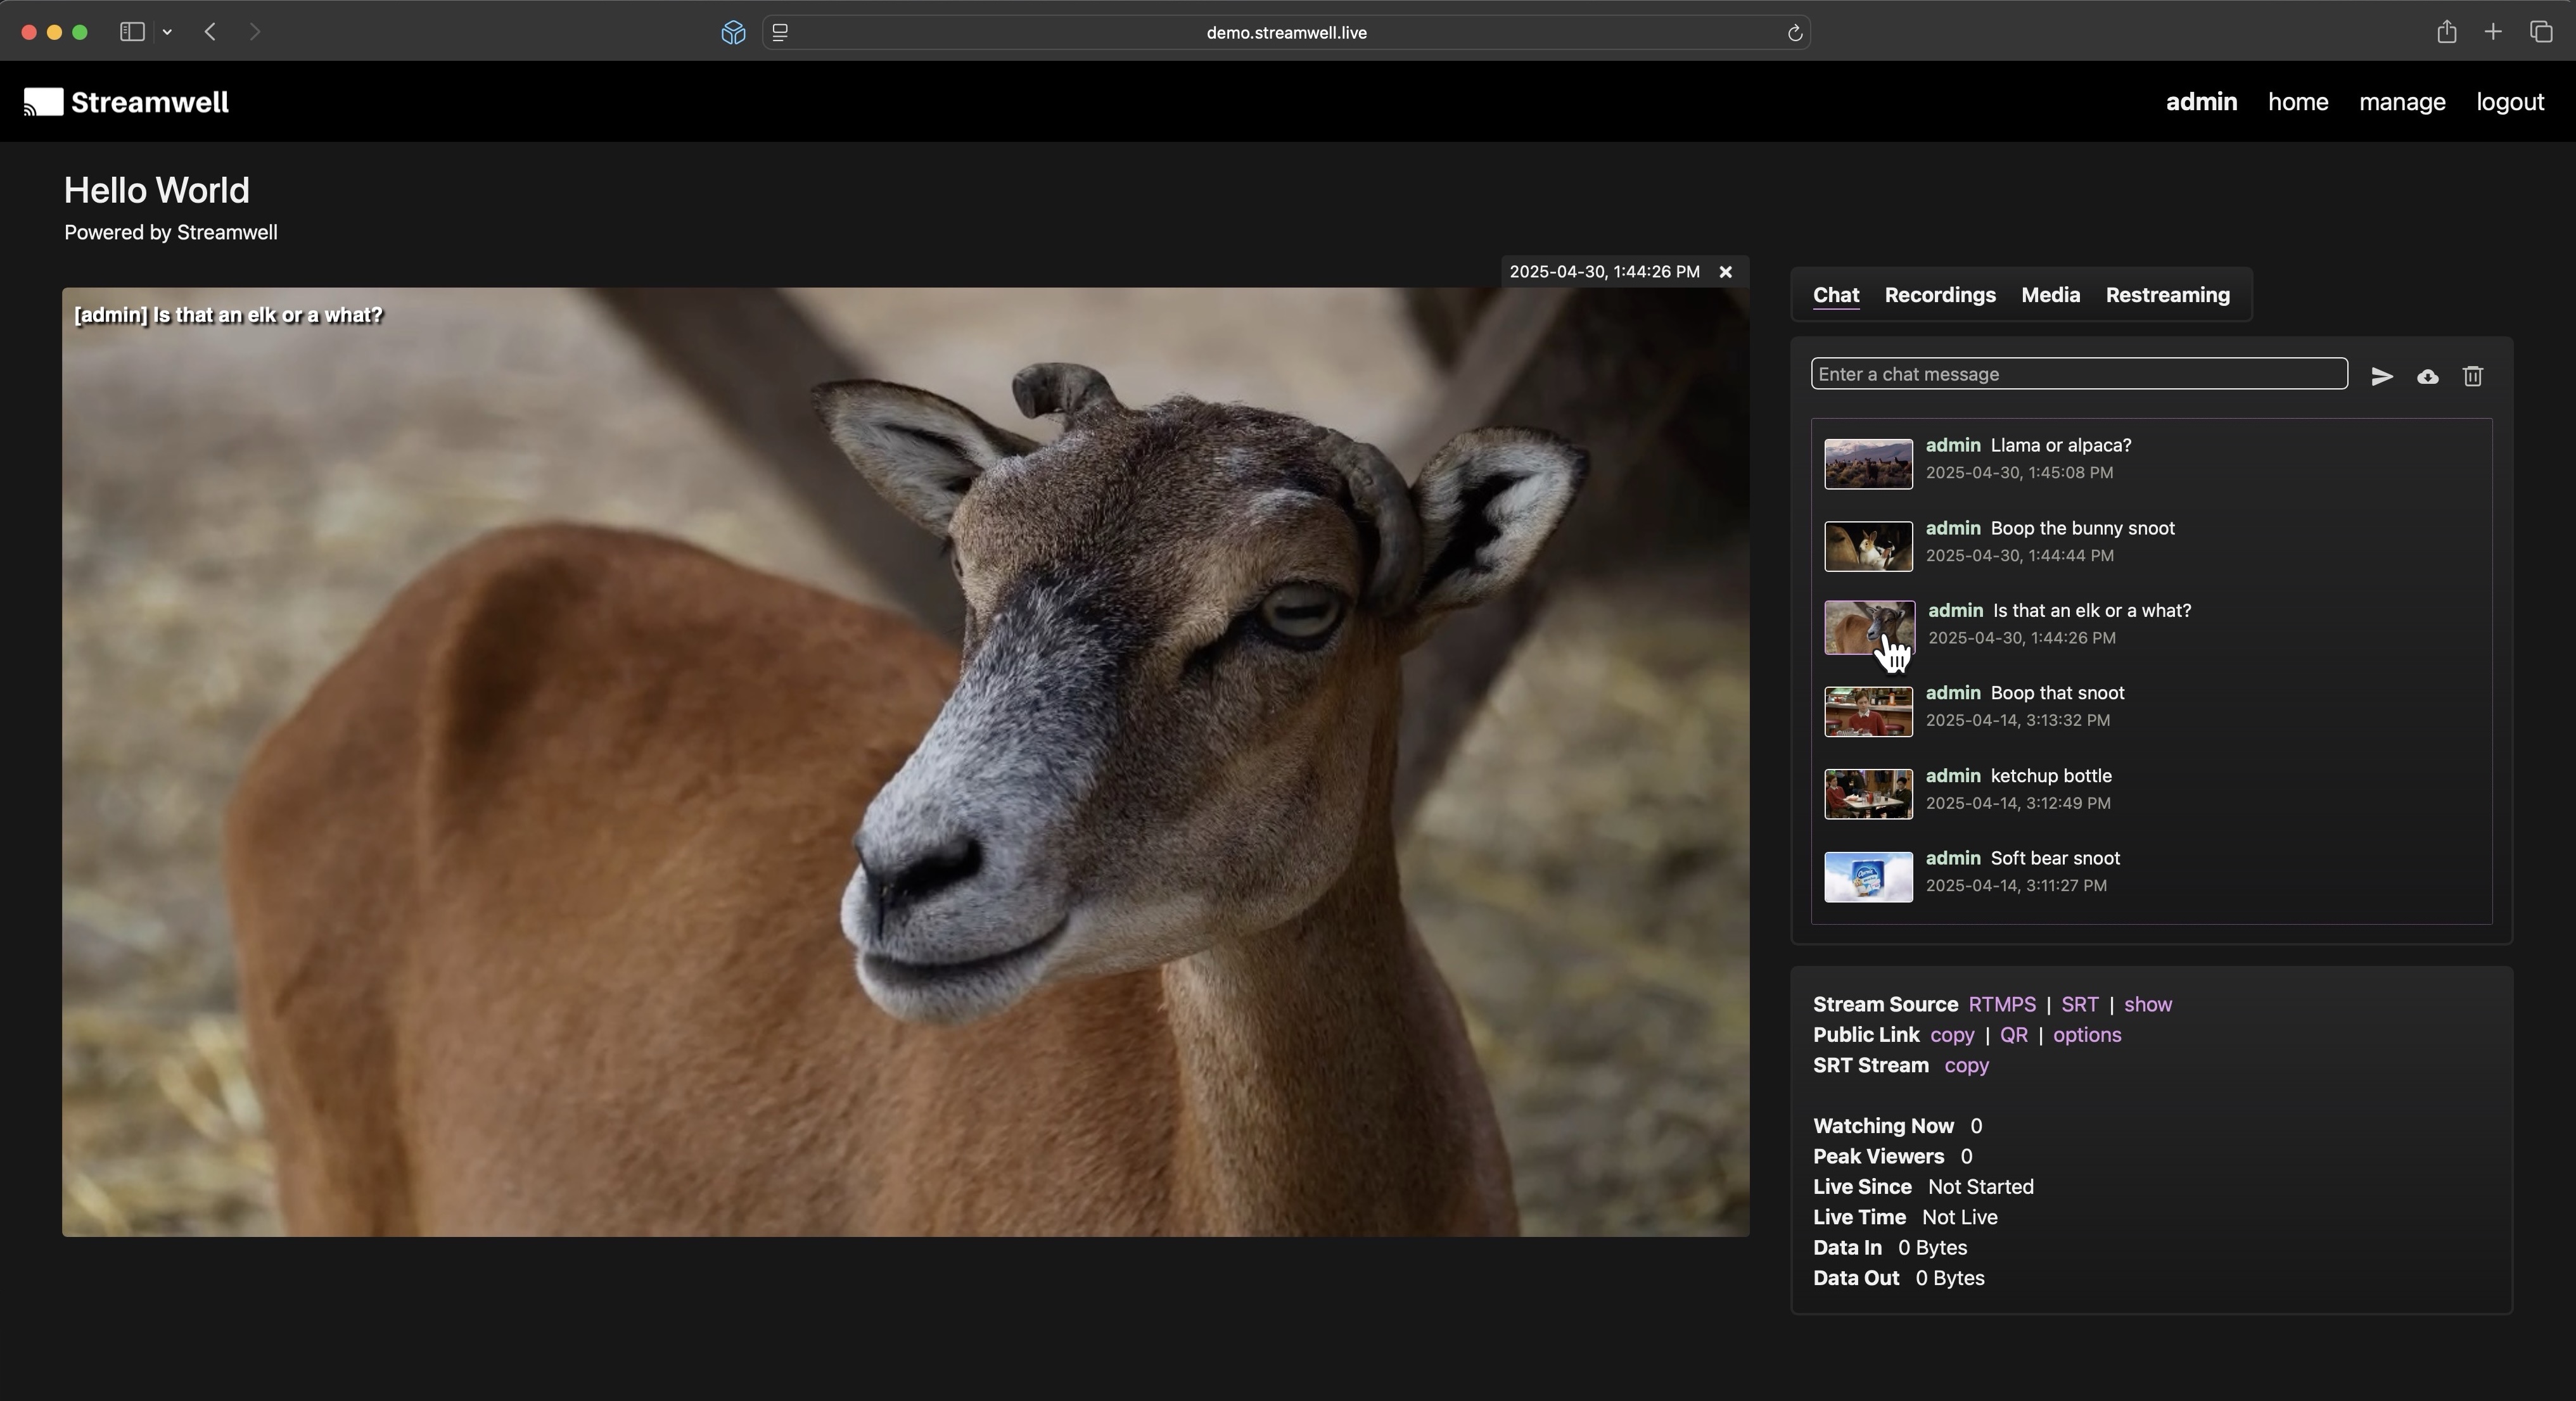Show the stream source details
The height and width of the screenshot is (1401, 2576).
click(2147, 1004)
